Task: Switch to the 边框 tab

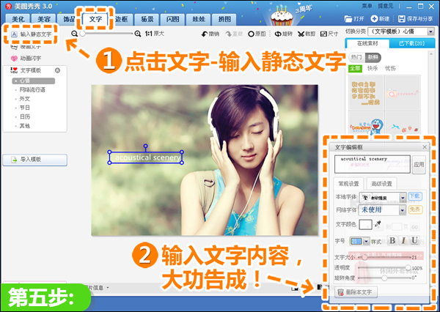Action: [122, 19]
